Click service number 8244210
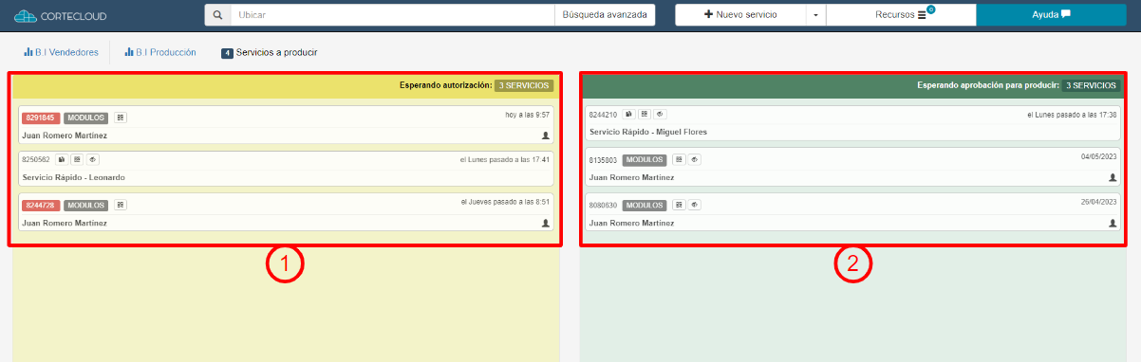Screen dimensions: 1141x362 pyautogui.click(x=603, y=114)
